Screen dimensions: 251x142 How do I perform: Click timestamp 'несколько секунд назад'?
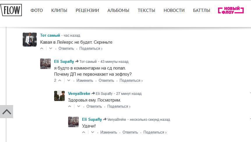click(150, 120)
